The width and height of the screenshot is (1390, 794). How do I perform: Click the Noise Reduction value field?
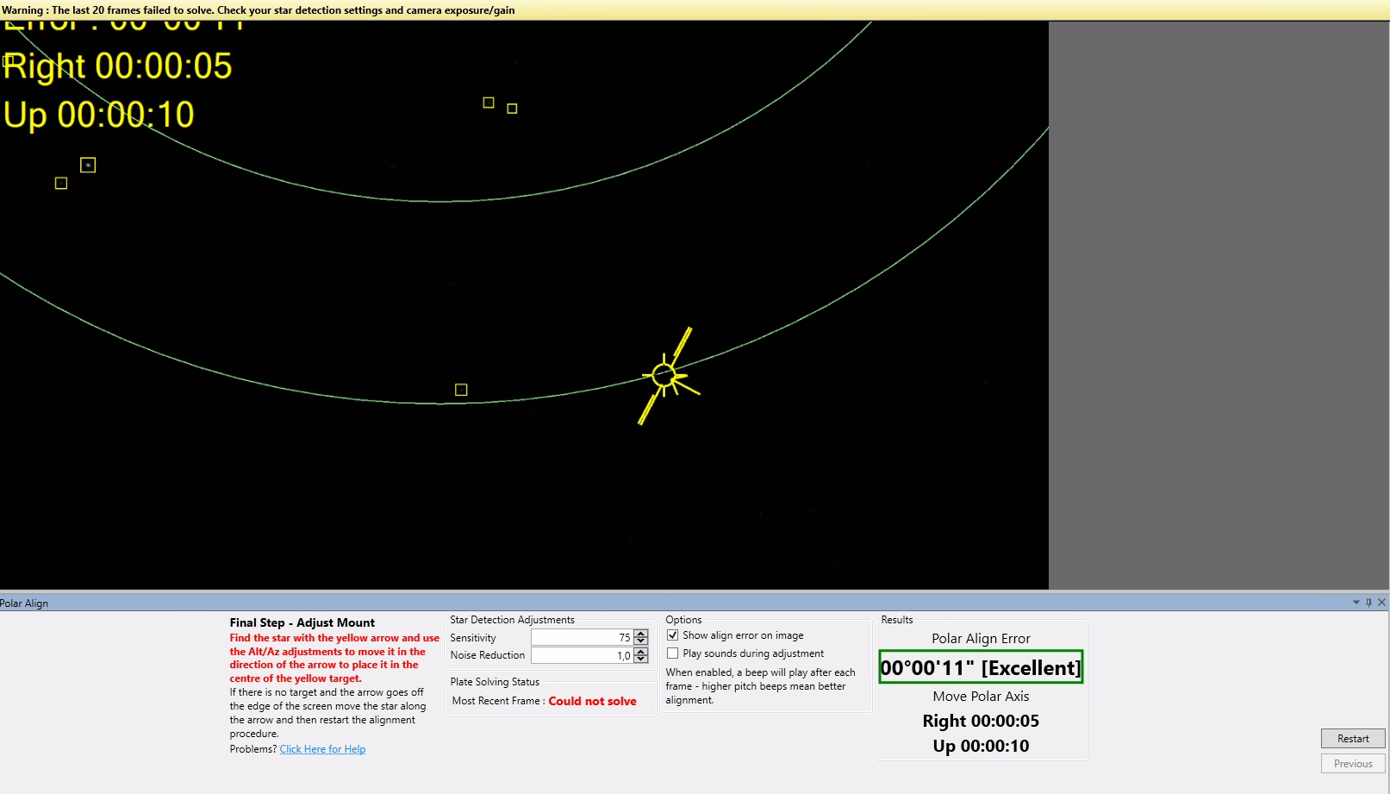tap(582, 655)
